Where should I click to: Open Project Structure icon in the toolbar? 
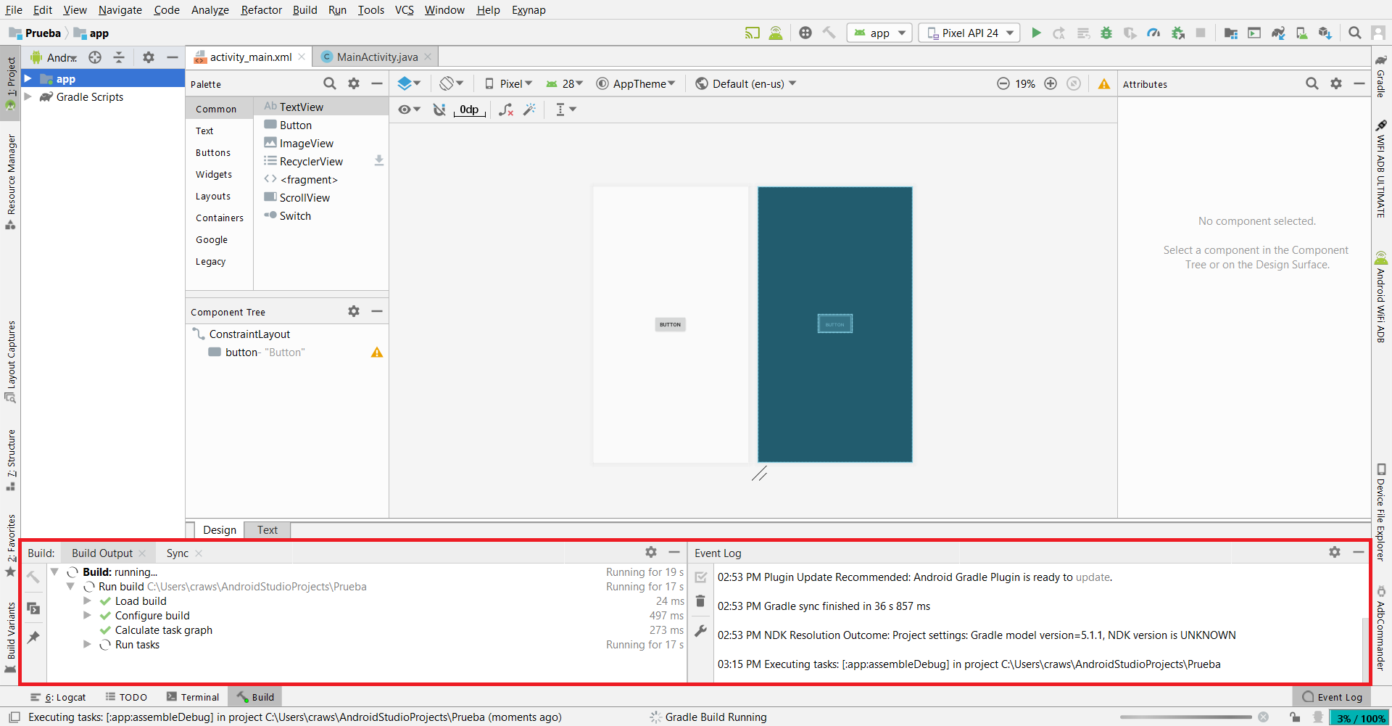point(1230,33)
